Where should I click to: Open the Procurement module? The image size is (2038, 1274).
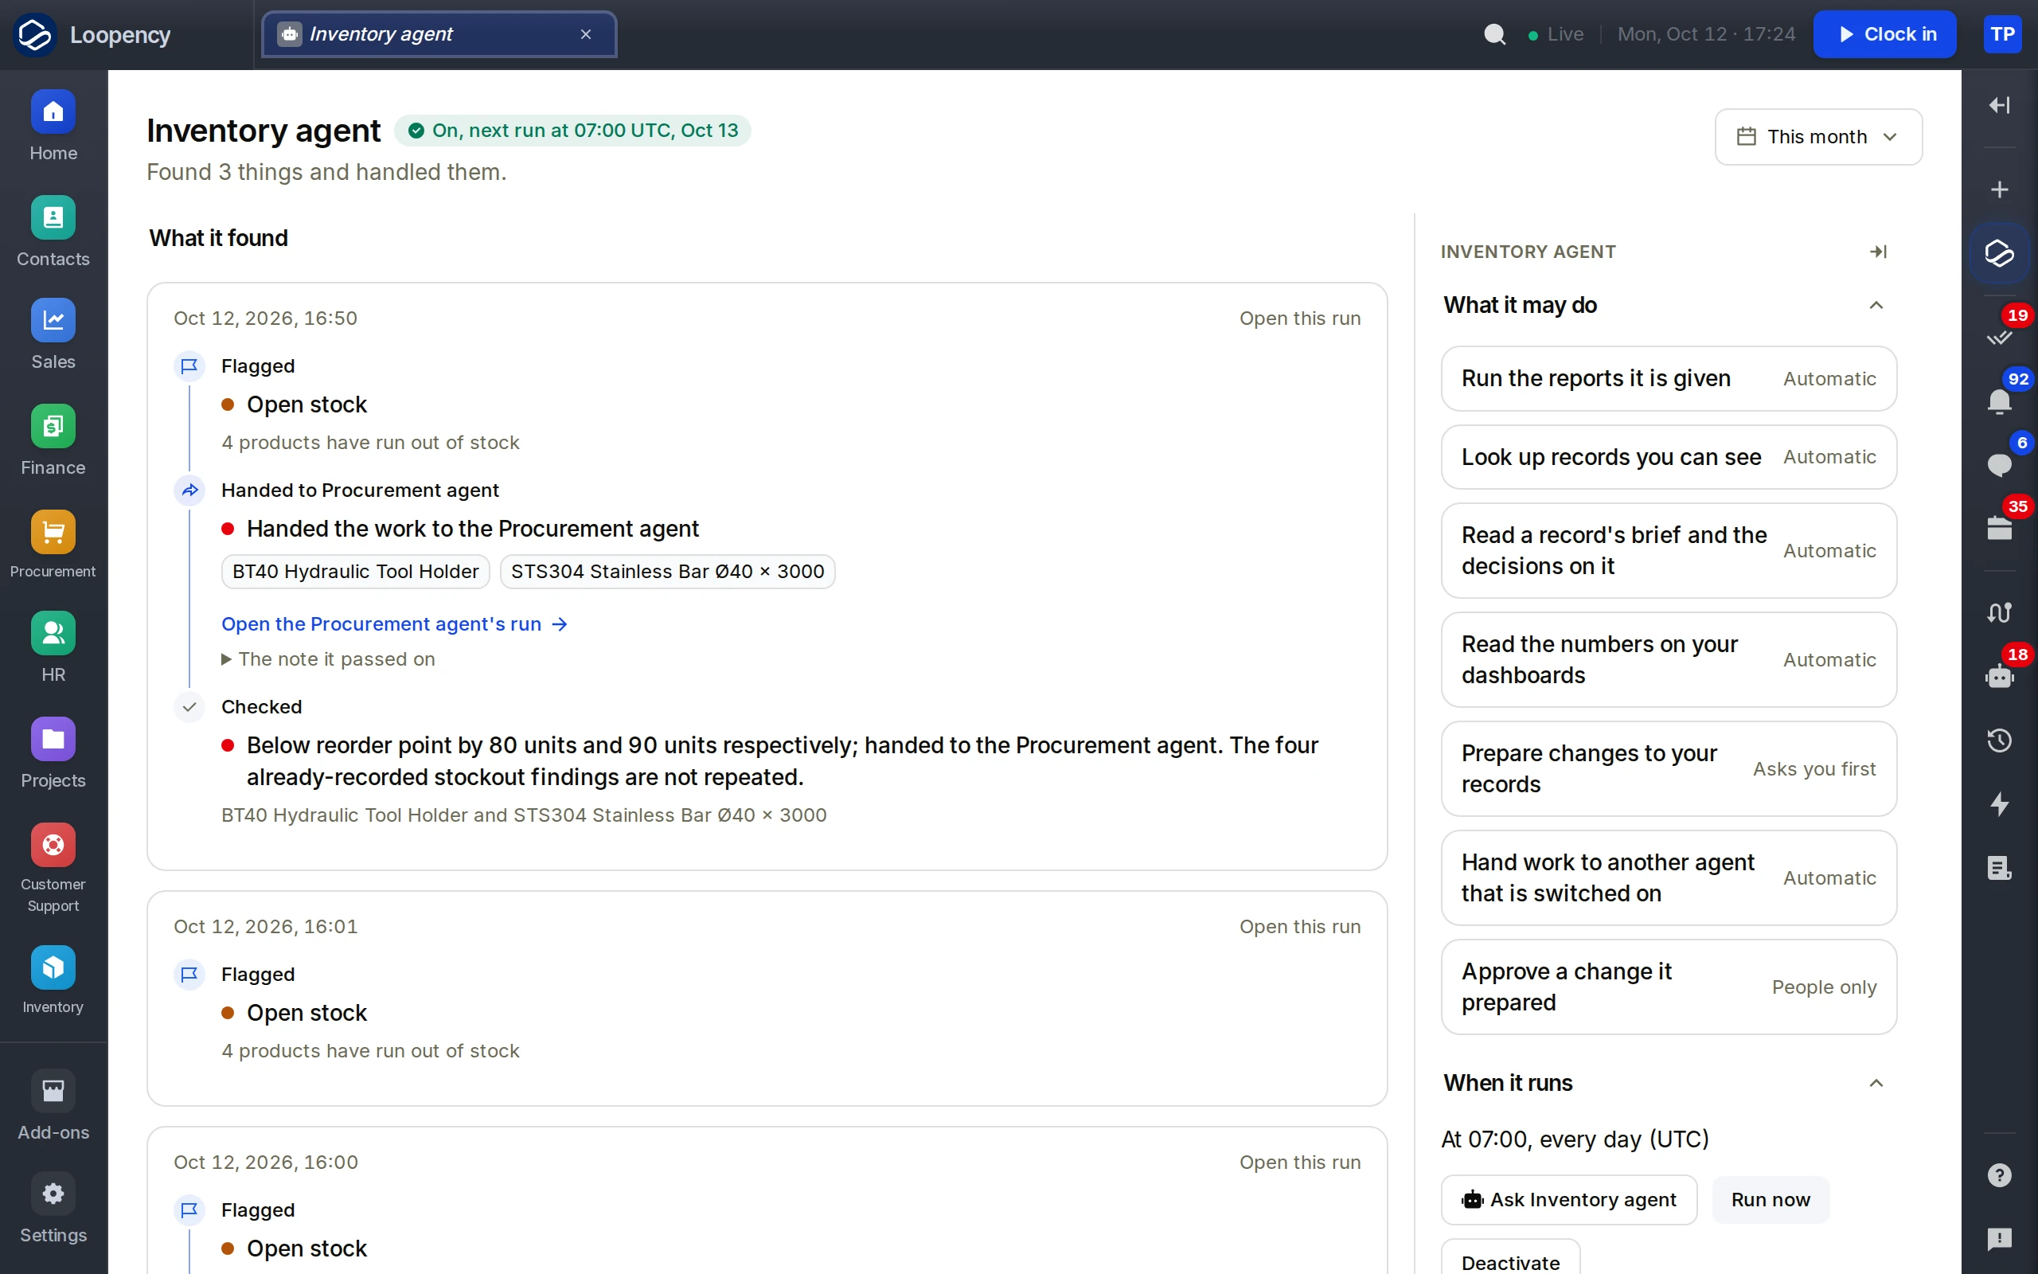click(x=53, y=546)
